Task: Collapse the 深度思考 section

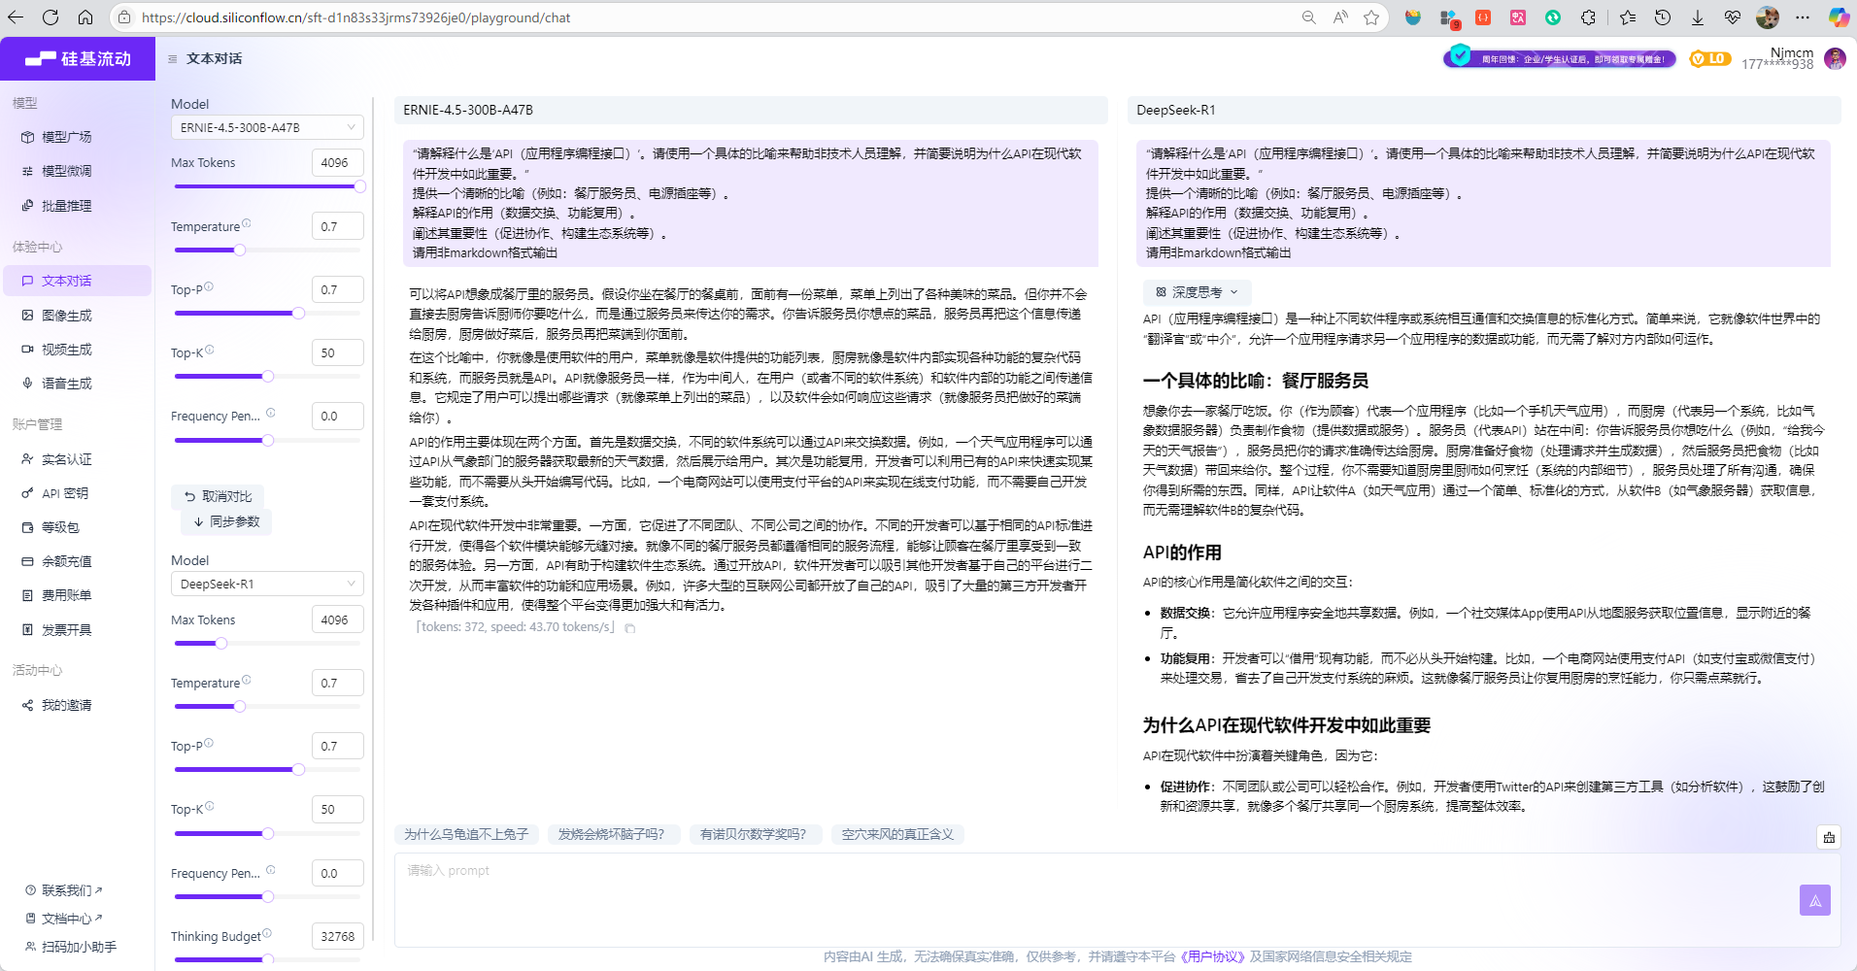Action: 1197,292
